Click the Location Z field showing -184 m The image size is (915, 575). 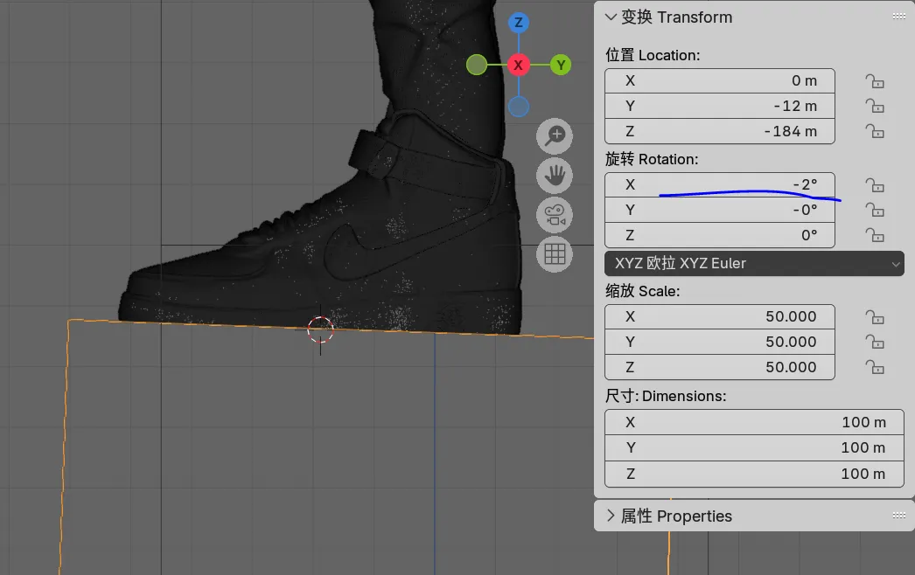point(720,131)
